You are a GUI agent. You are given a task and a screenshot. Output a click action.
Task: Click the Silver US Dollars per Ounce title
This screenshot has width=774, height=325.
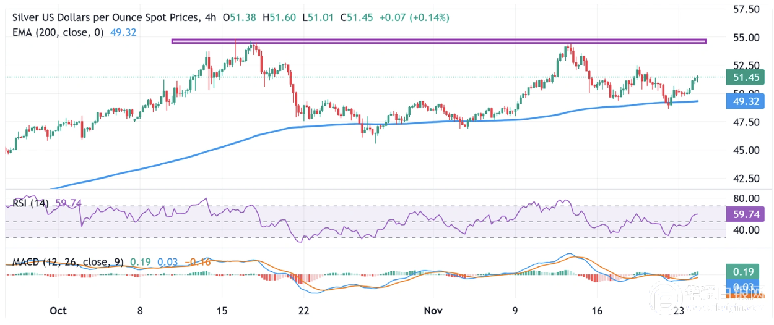click(x=104, y=18)
